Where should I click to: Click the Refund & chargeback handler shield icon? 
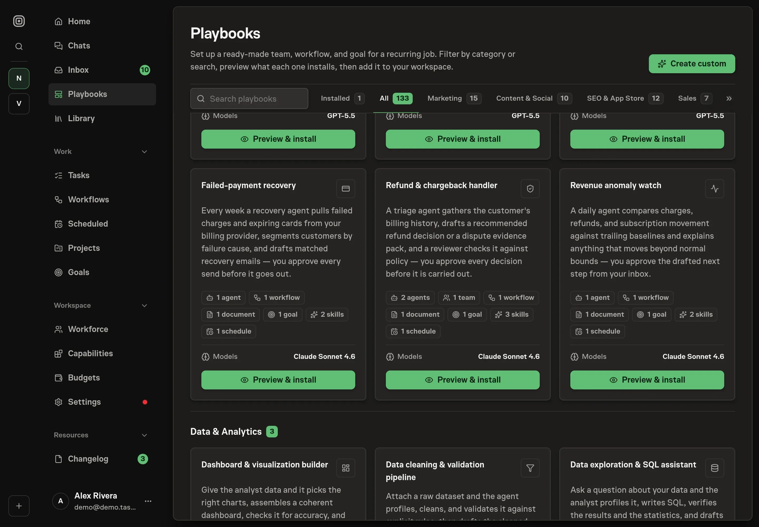[530, 189]
